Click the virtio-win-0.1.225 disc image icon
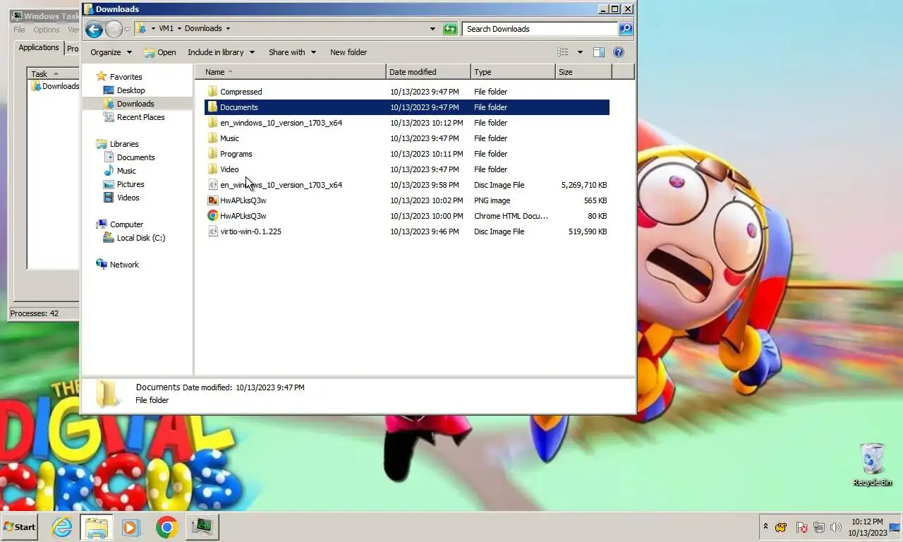Screen dimensions: 903x542 click(x=212, y=231)
